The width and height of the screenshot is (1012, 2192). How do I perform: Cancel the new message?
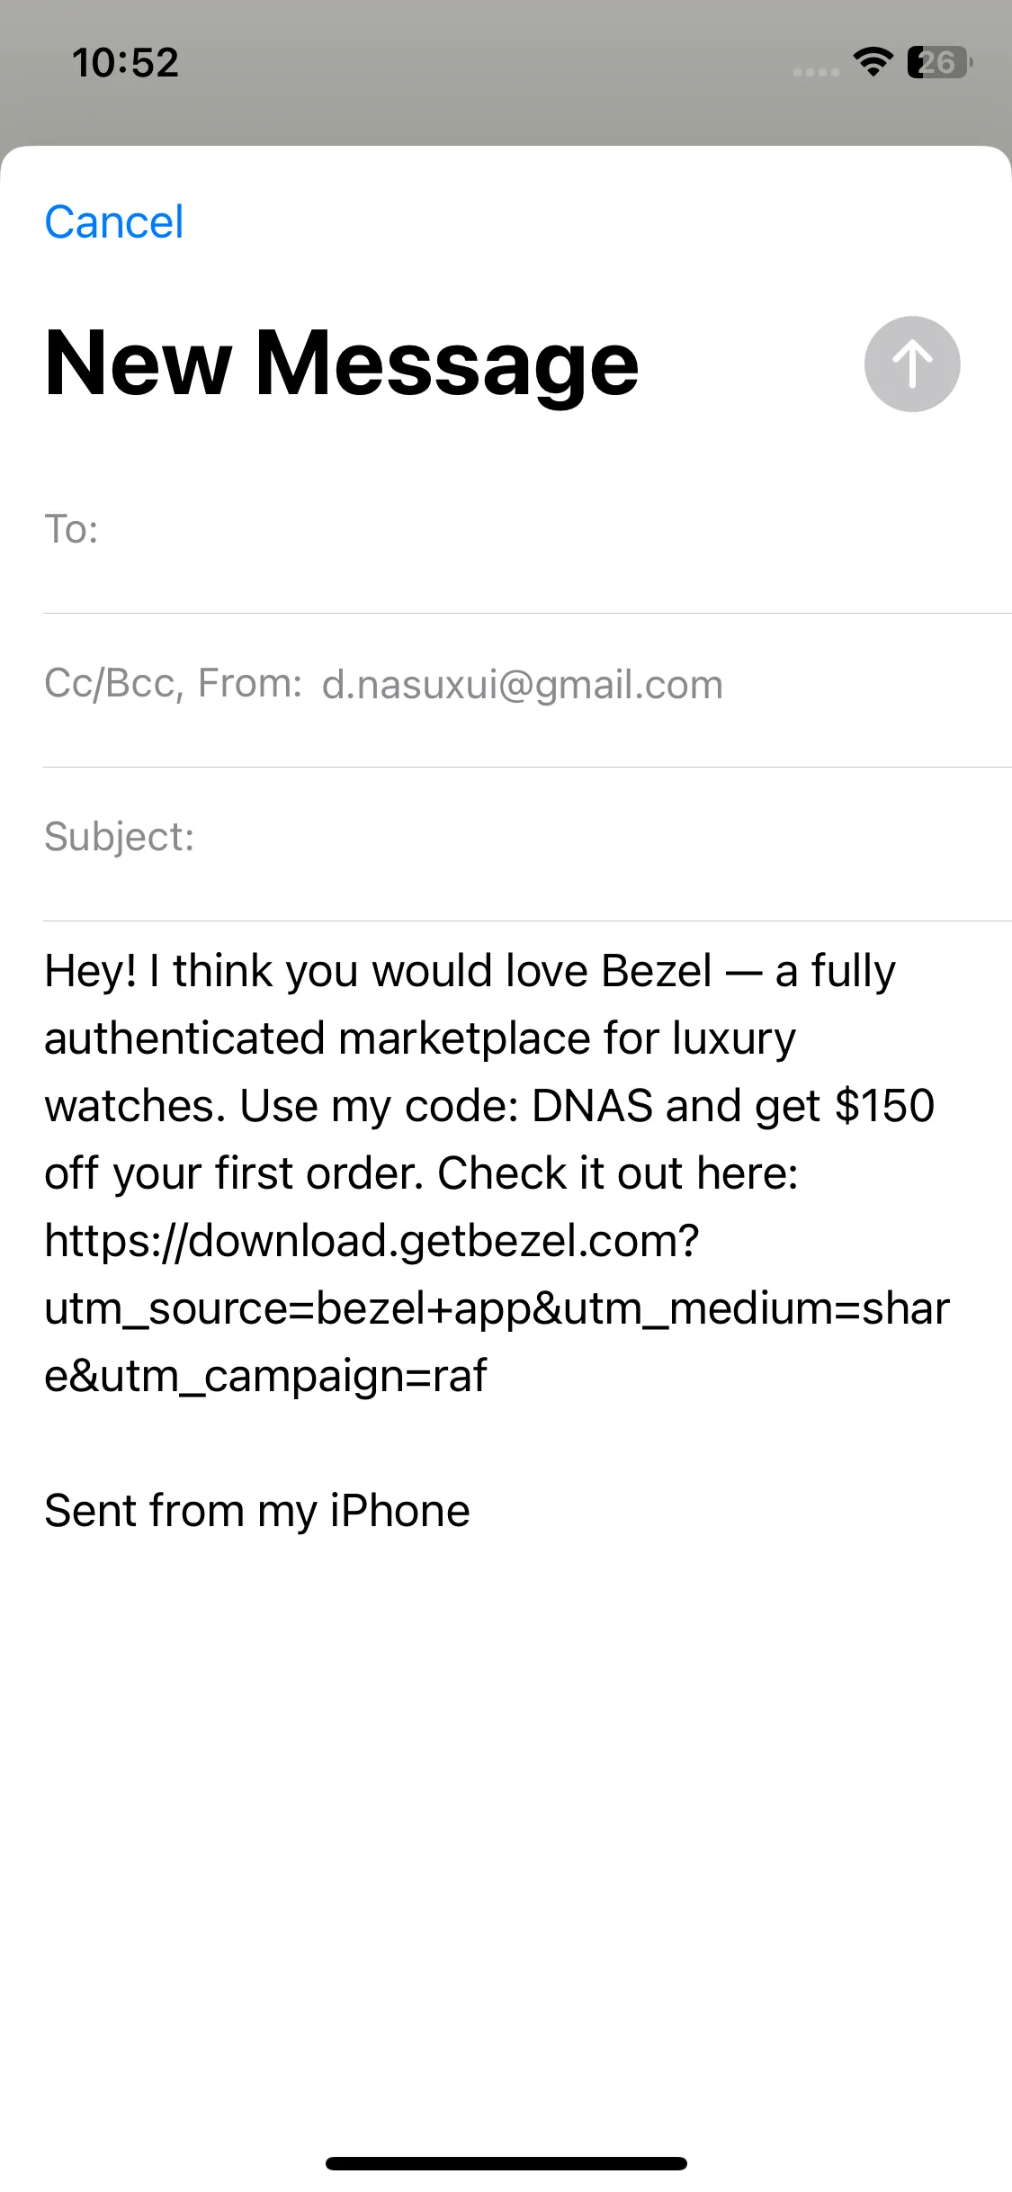coord(114,222)
